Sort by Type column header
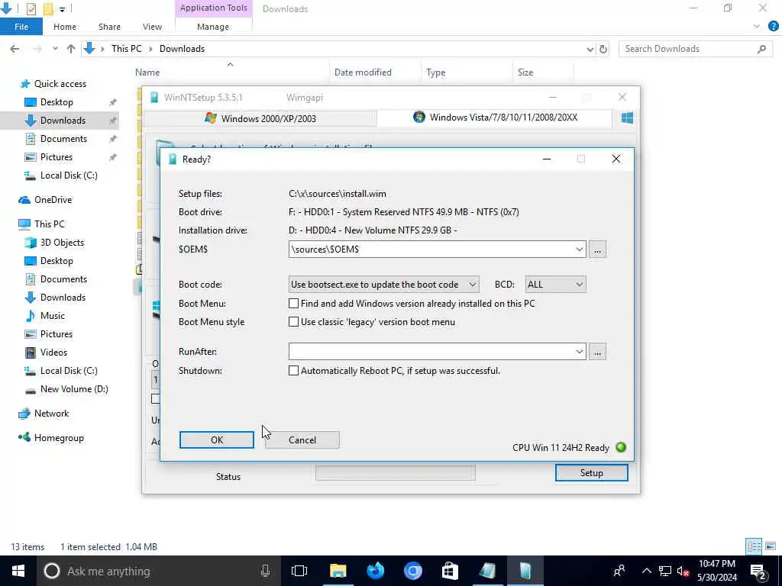 point(435,72)
